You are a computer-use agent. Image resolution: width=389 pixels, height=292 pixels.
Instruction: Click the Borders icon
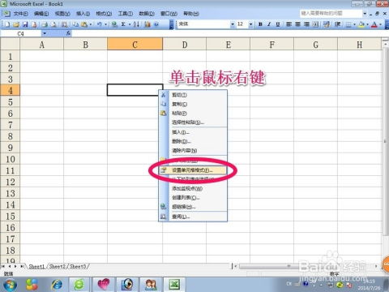pyautogui.click(x=348, y=24)
